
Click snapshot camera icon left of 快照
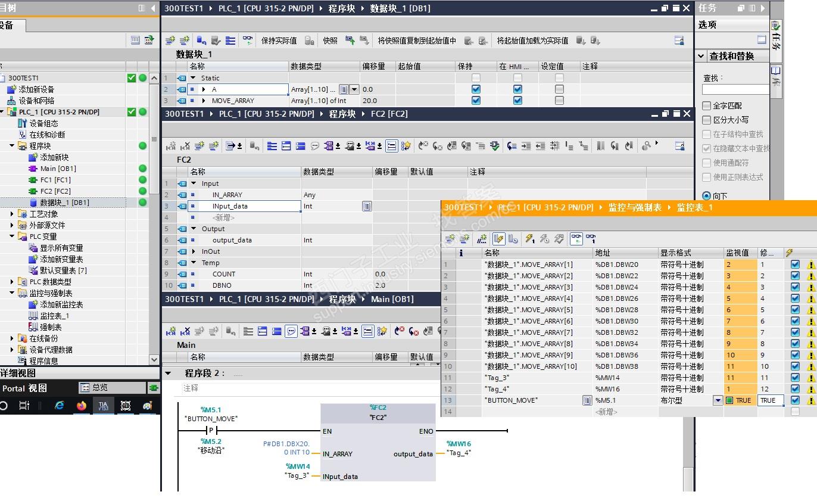[x=310, y=41]
